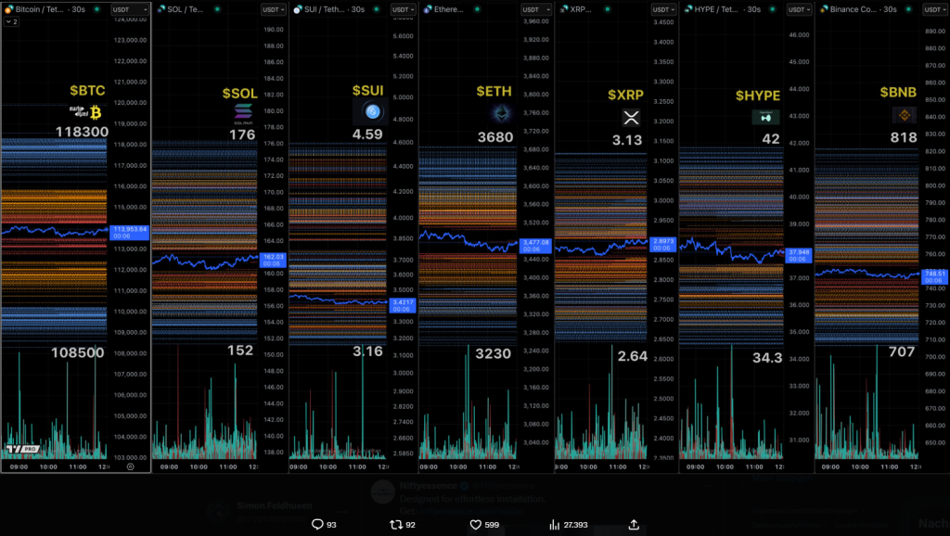This screenshot has width=950, height=536.
Task: Open the Bitcoin chart price-scale settings gear
Action: pos(130,467)
